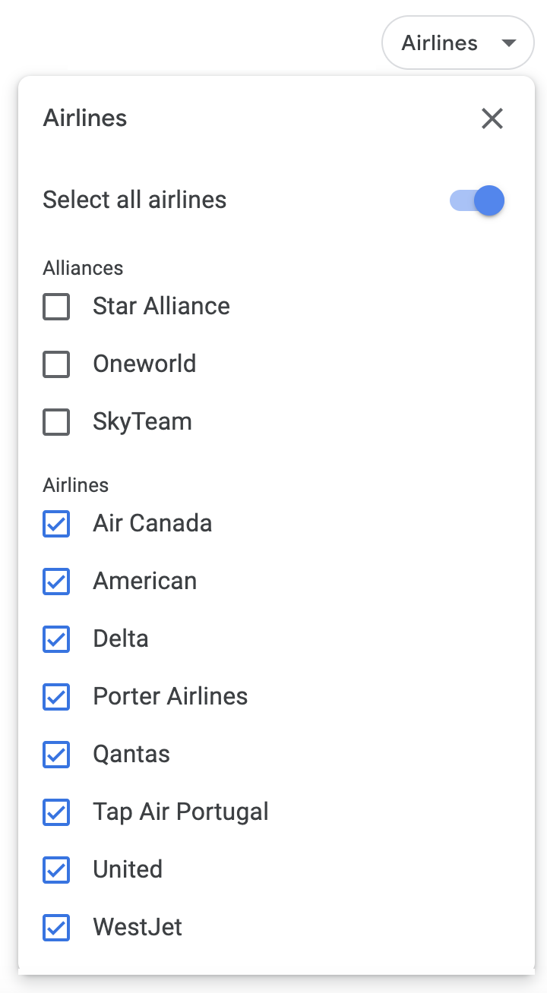The width and height of the screenshot is (547, 993).
Task: Check the Oneworld alliance checkbox
Action: [56, 364]
